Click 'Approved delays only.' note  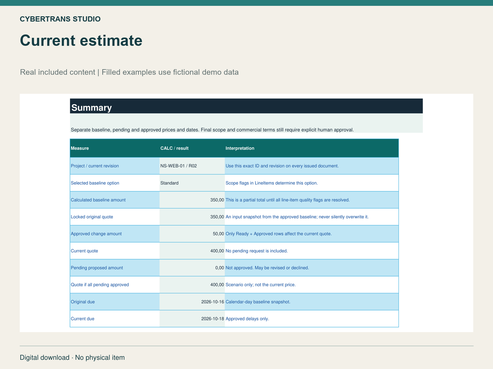tap(247, 319)
